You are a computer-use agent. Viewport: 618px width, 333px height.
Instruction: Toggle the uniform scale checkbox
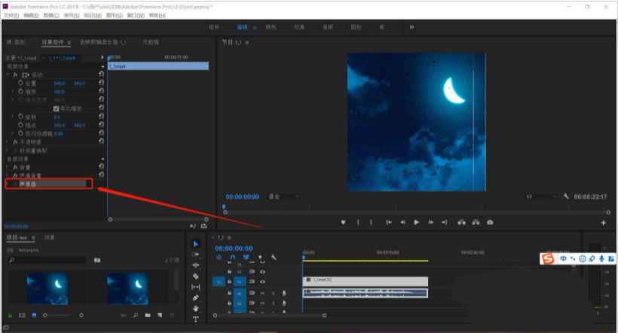[x=56, y=108]
